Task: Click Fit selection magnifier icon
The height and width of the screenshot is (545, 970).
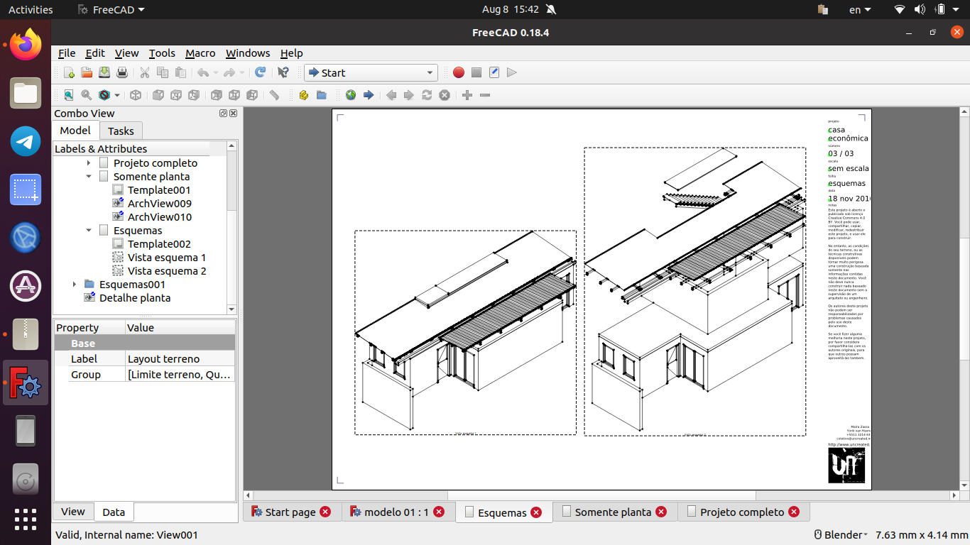Action: (87, 95)
